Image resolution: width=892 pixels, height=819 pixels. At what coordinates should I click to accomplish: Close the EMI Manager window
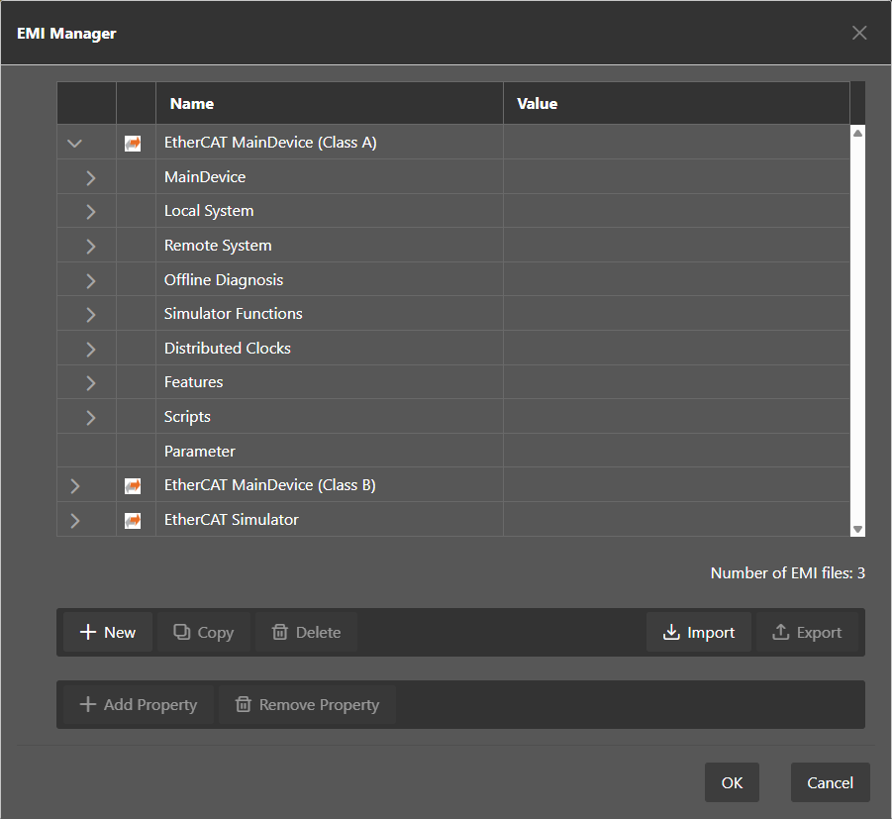click(x=859, y=33)
